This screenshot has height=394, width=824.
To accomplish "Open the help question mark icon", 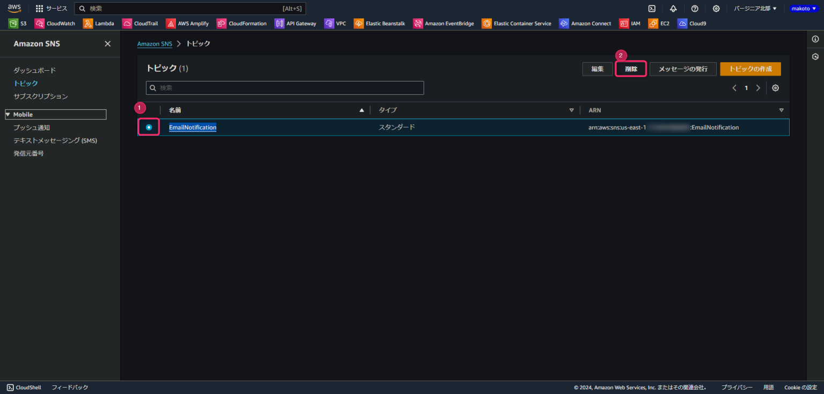I will pyautogui.click(x=695, y=9).
